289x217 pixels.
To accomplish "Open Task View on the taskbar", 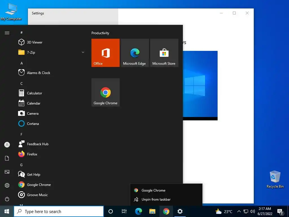I will click(124, 211).
